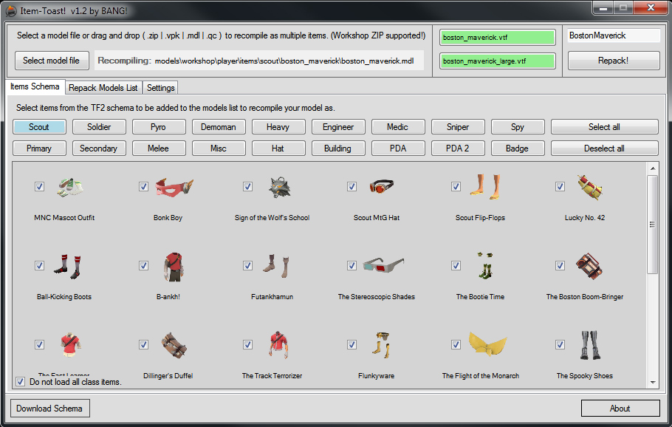Show PDA slot items

(x=398, y=148)
